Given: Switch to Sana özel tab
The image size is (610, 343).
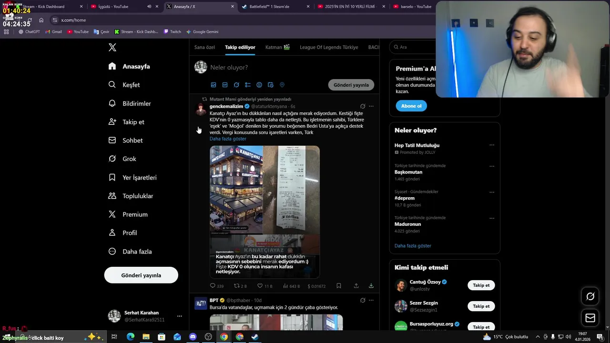Looking at the screenshot, I should coord(204,47).
